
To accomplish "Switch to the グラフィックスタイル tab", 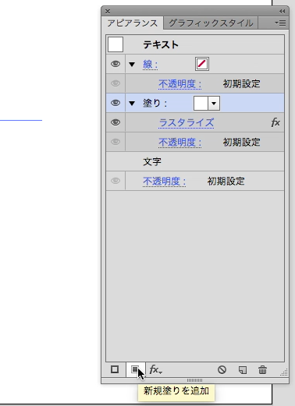I will (211, 23).
